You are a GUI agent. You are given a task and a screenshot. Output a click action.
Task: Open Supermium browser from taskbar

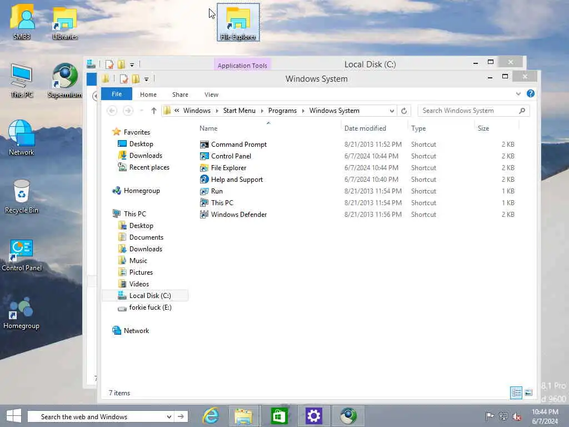click(x=348, y=416)
